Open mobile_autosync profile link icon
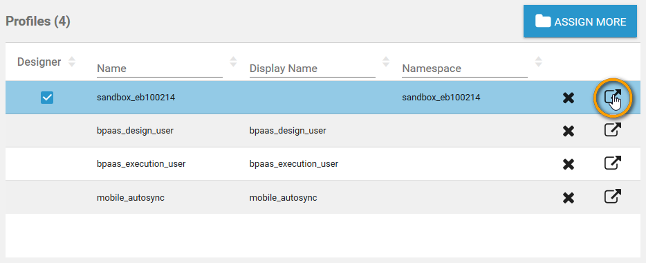646x263 pixels. (x=613, y=197)
